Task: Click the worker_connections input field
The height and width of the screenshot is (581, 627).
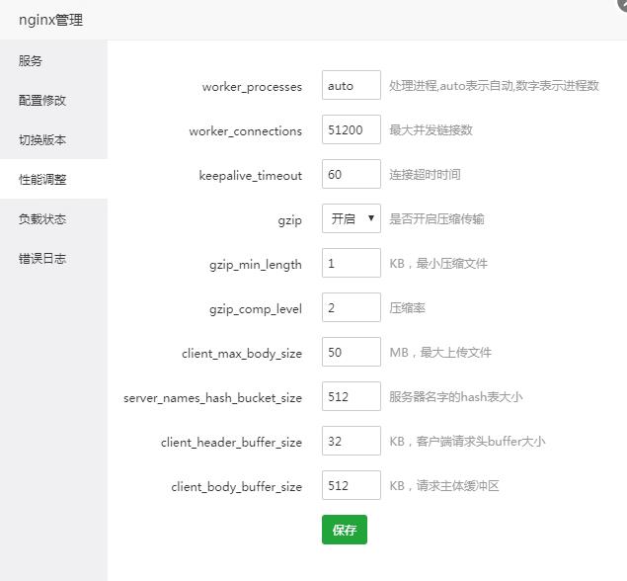Action: point(352,129)
